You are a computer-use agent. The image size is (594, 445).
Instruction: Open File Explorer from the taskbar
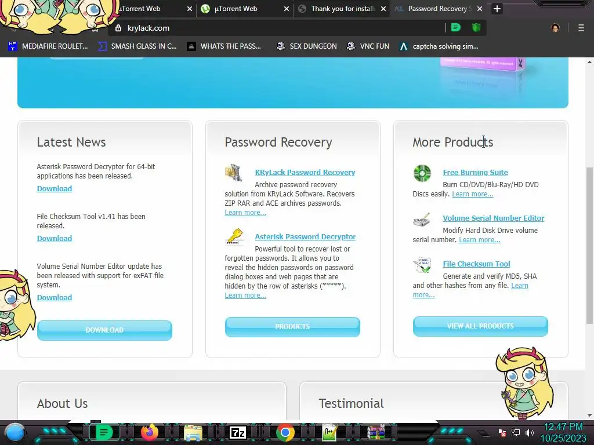193,432
